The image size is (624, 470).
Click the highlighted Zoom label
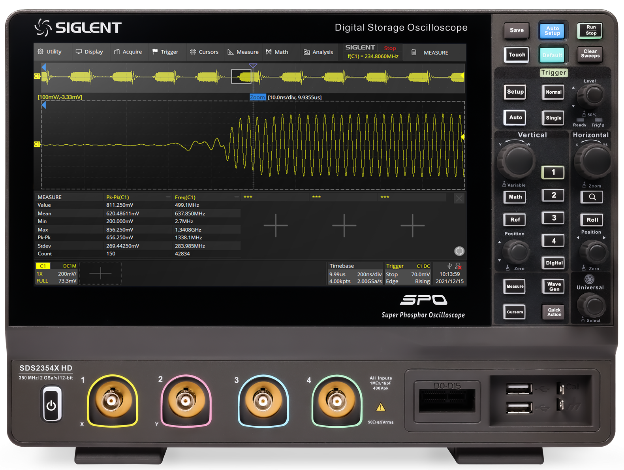click(x=257, y=97)
